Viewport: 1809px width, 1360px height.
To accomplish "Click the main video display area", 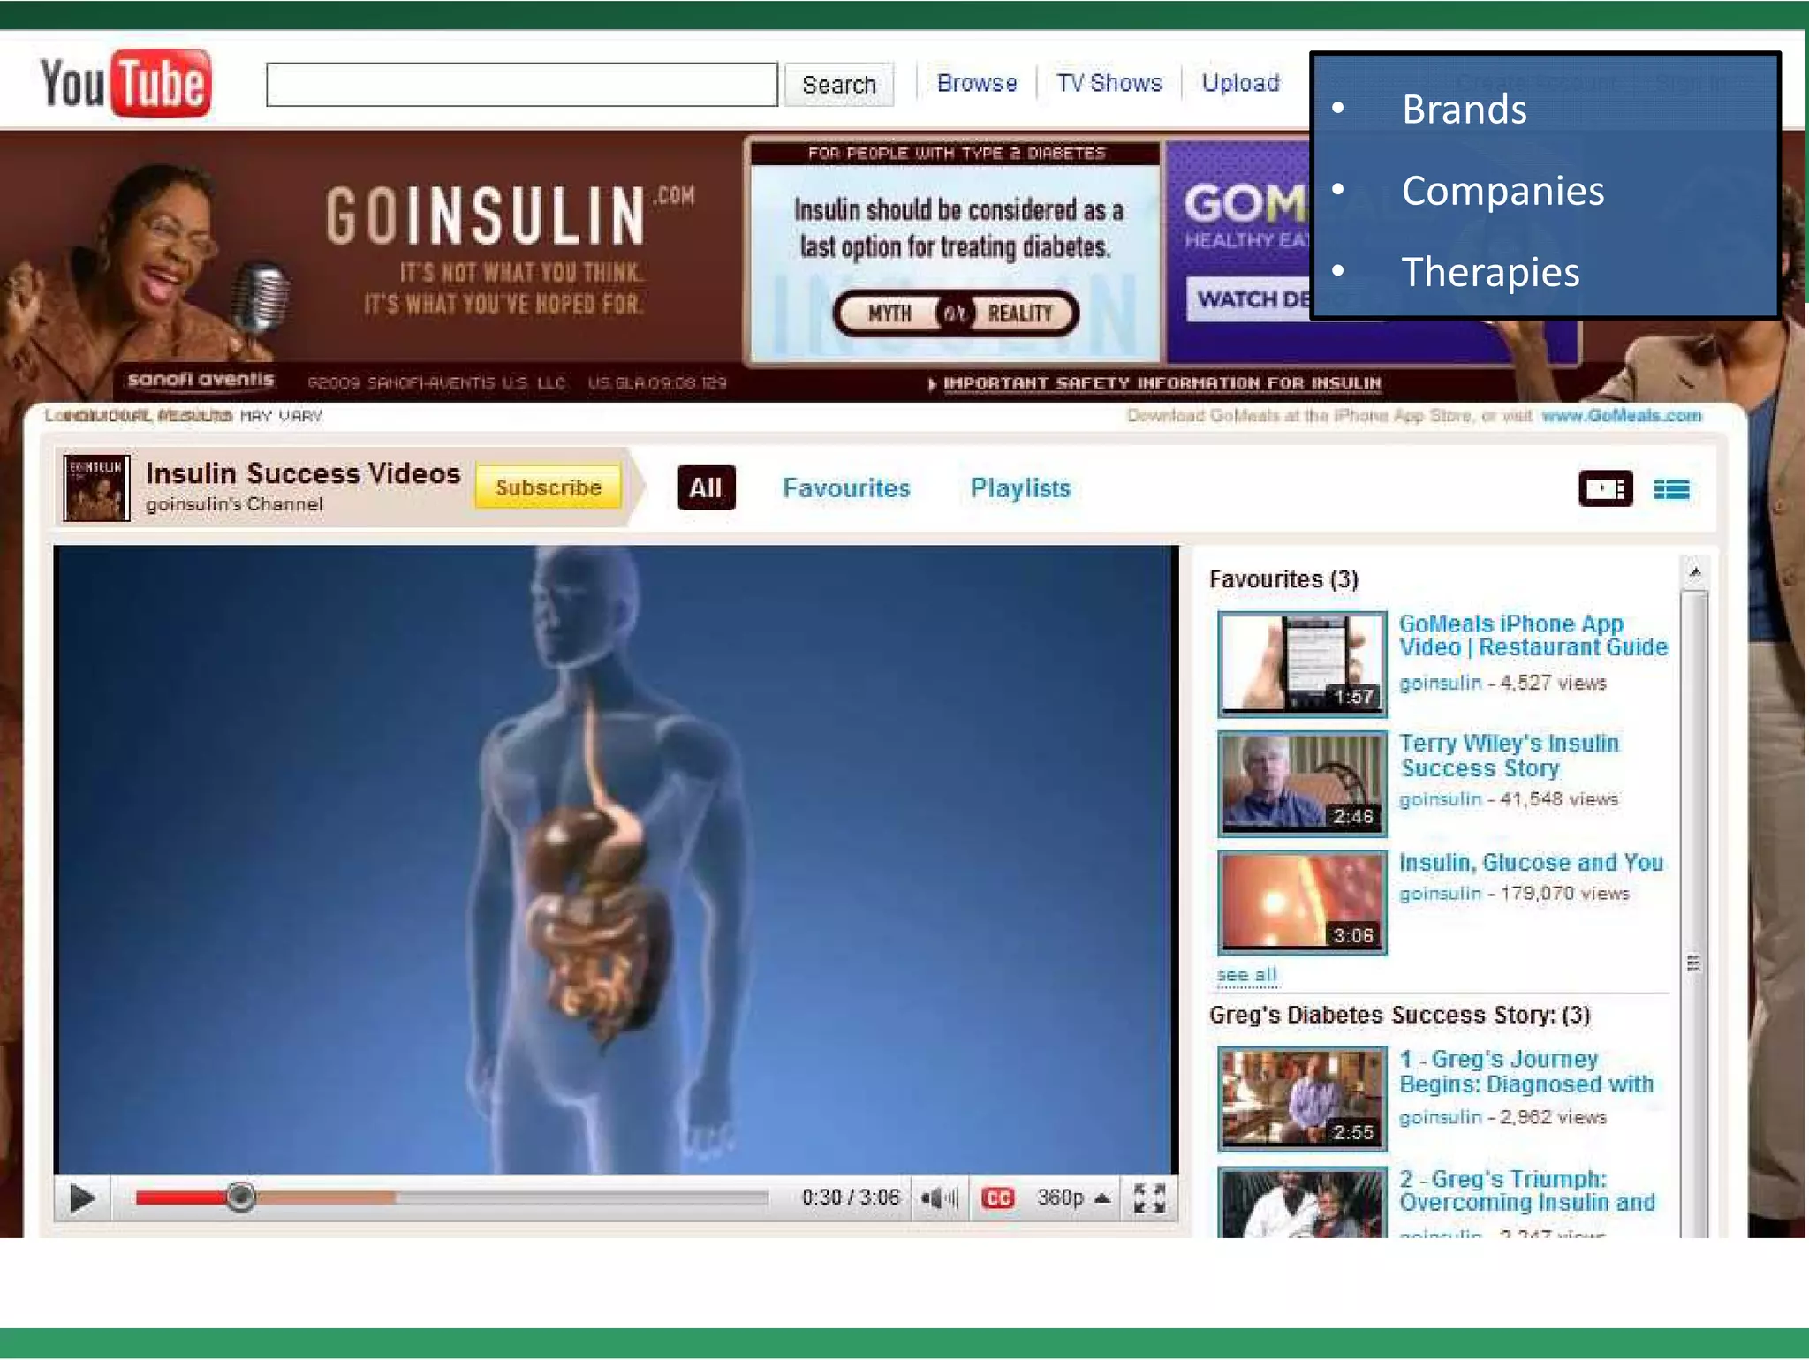I will (616, 859).
